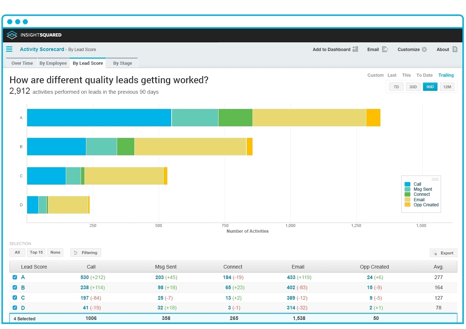Open the hamburger navigation menu
Image resolution: width=466 pixels, height=329 pixels.
click(x=9, y=49)
